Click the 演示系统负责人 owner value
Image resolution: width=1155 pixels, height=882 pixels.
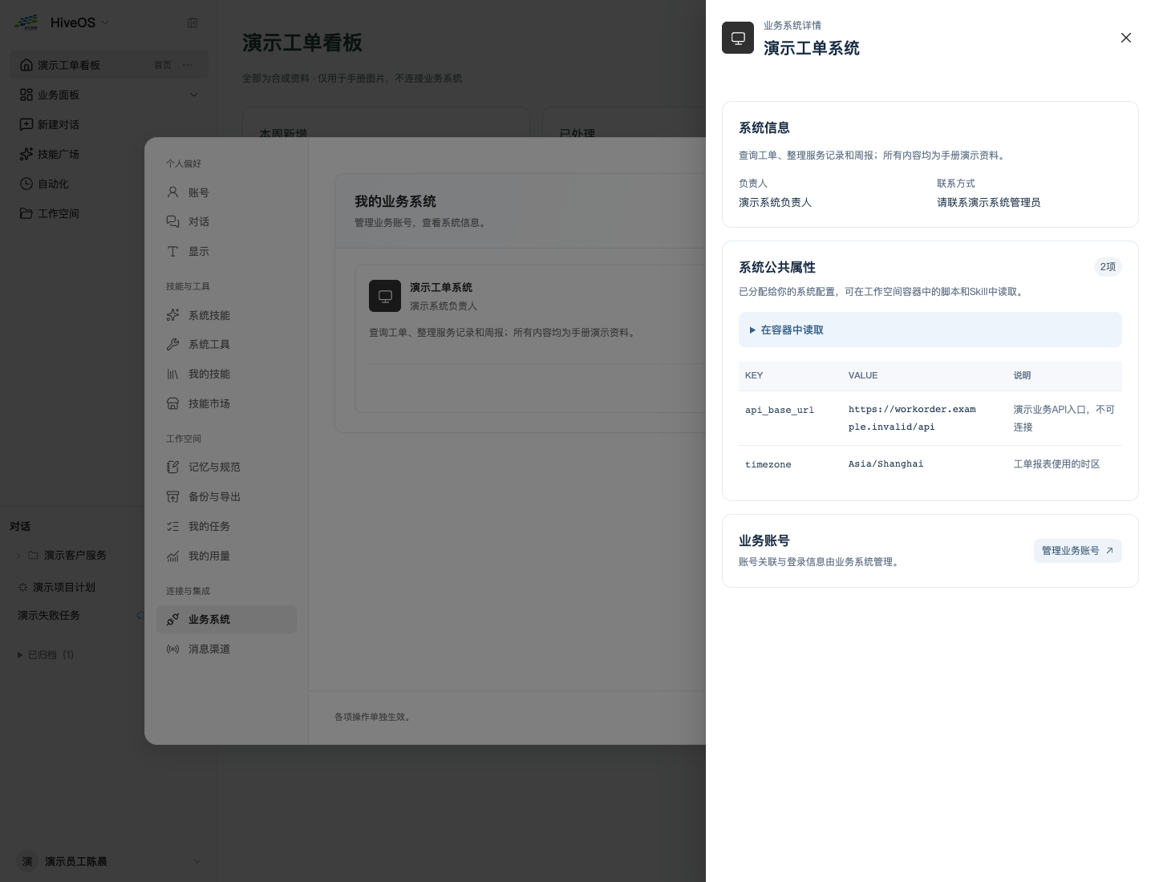(x=775, y=202)
